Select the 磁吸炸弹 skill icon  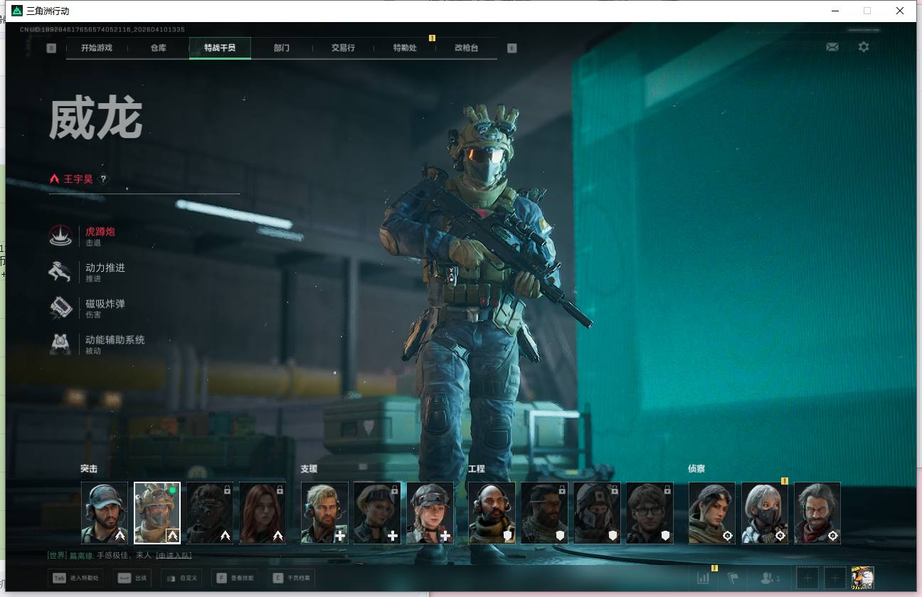click(60, 308)
